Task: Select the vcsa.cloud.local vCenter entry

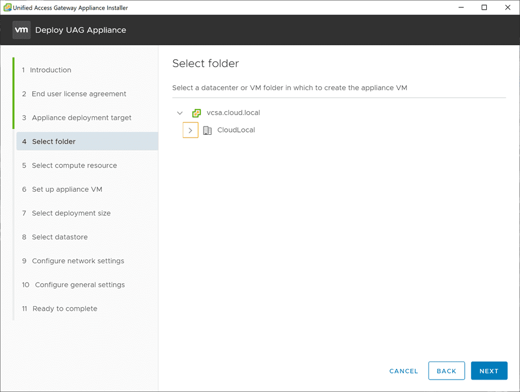Action: (x=233, y=113)
